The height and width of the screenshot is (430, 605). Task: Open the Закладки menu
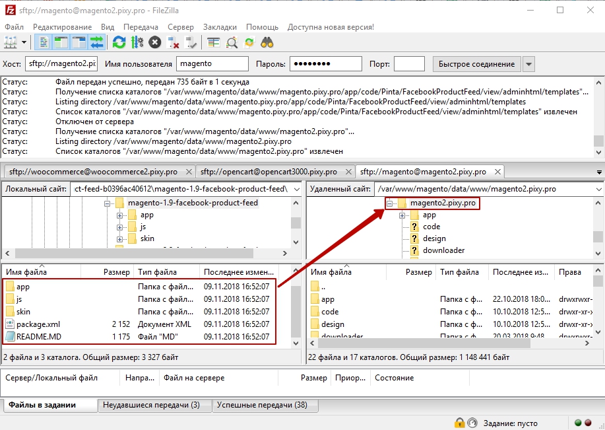[x=220, y=27]
